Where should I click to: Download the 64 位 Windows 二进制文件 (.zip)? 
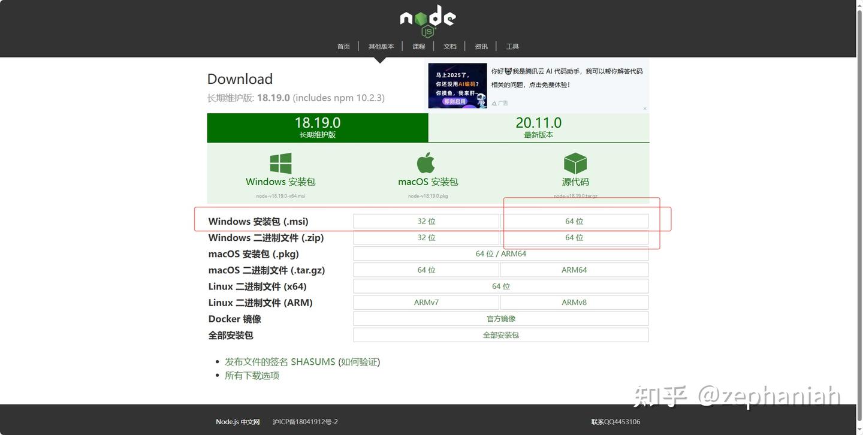click(574, 237)
